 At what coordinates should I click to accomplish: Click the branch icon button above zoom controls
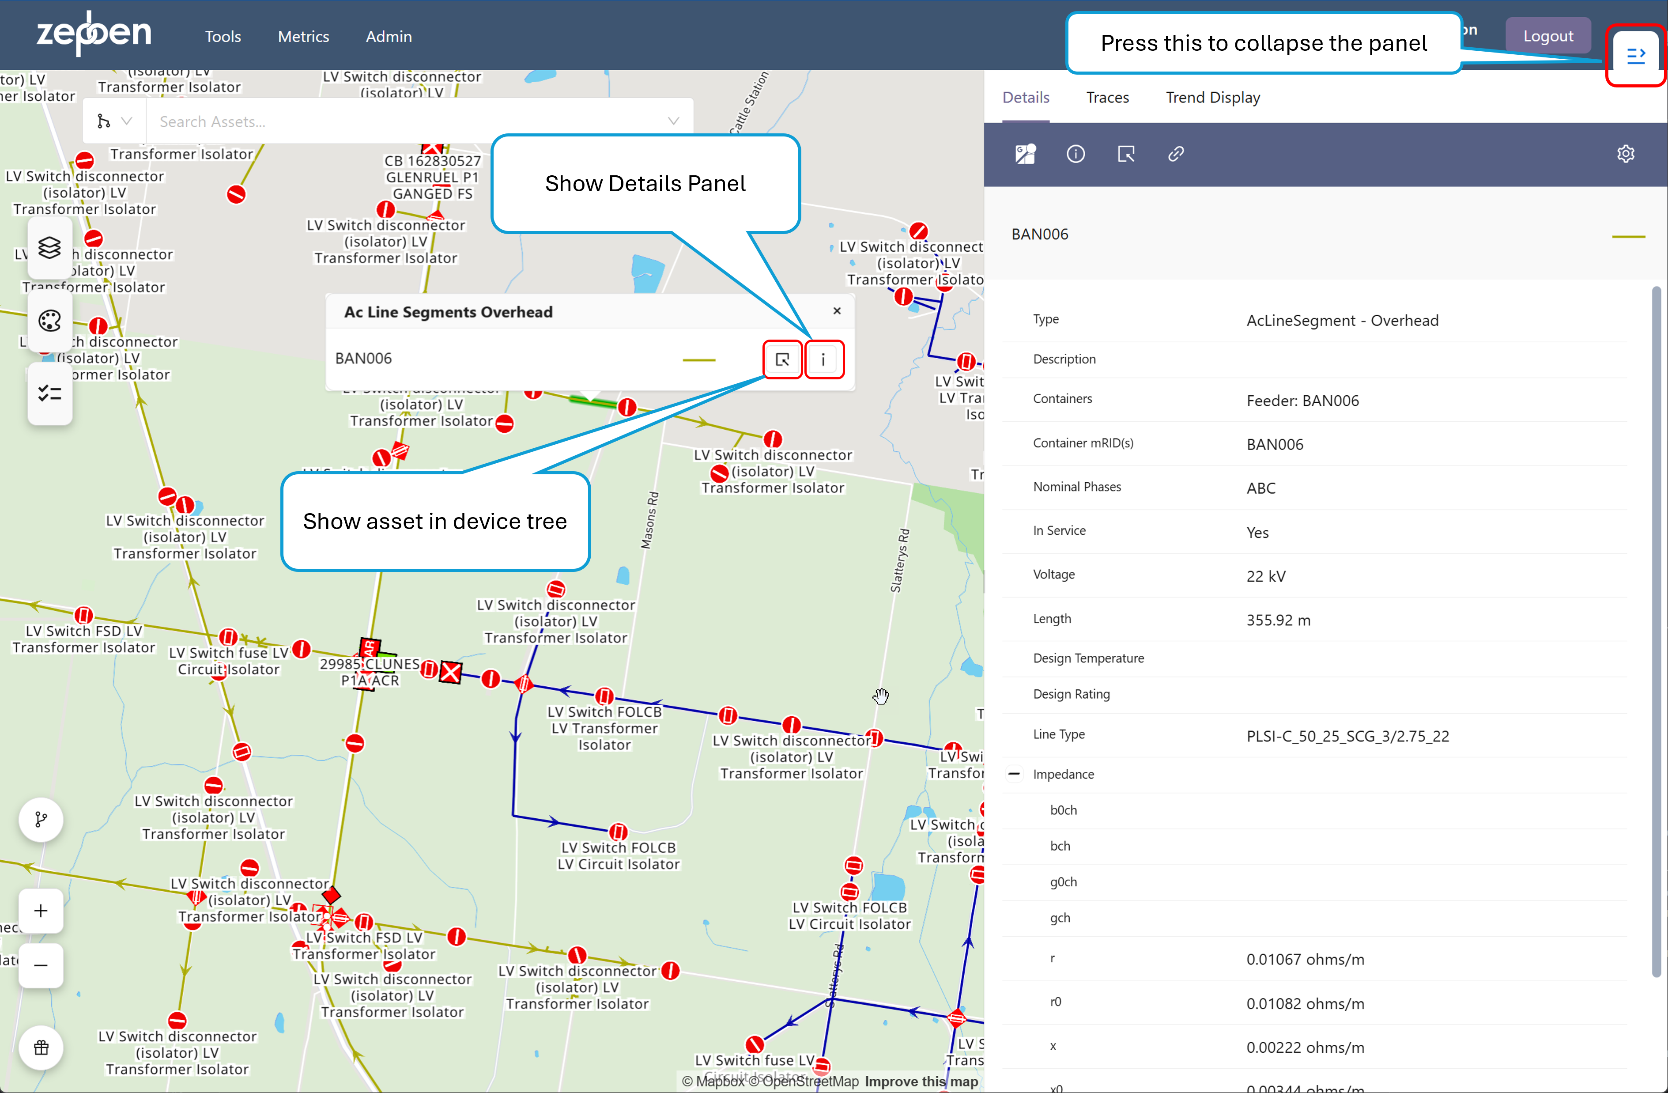pos(42,819)
